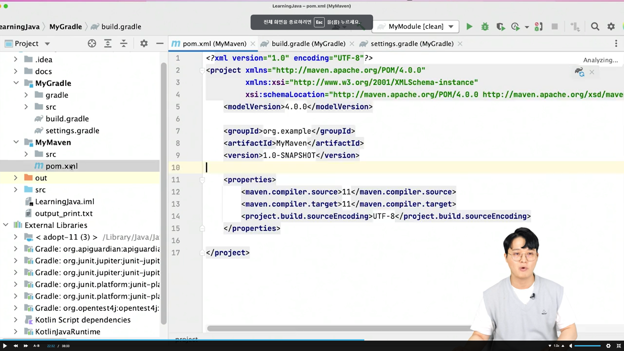
Task: Click Select Opened File locate icon
Action: (x=92, y=44)
